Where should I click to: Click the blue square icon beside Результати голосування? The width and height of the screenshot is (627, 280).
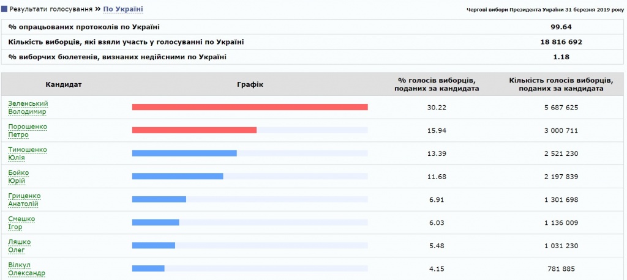click(4, 9)
